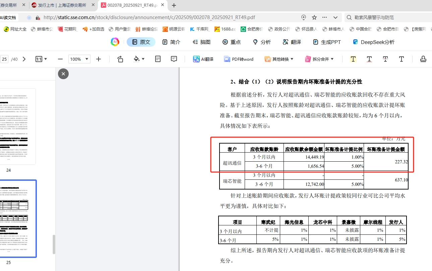Image resolution: width=432 pixels, height=271 pixels.
Task: Click PDF转word toolbar button
Action: 238,59
